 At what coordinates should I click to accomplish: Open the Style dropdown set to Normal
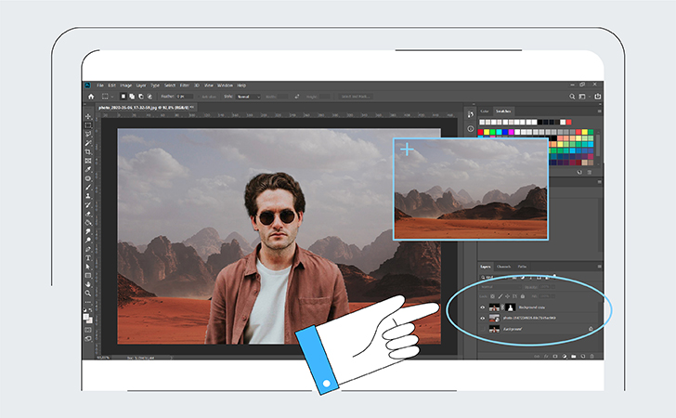tap(248, 97)
